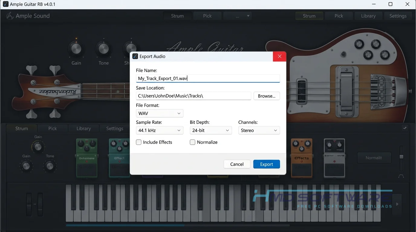Click the pin icon at effects panel corner
The height and width of the screenshot is (232, 416).
405,128
